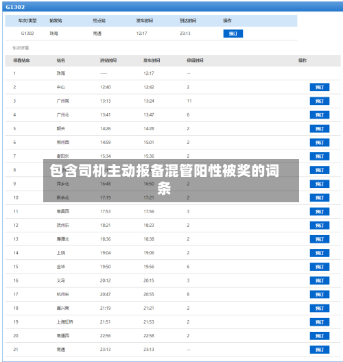This screenshot has width=343, height=362.
Task: Click 预订 in the 广州南 row
Action: tap(320, 101)
